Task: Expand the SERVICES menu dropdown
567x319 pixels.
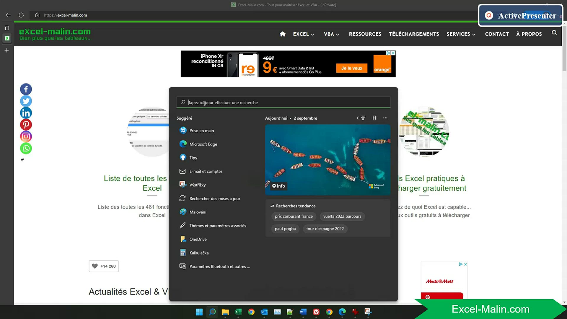Action: click(461, 34)
